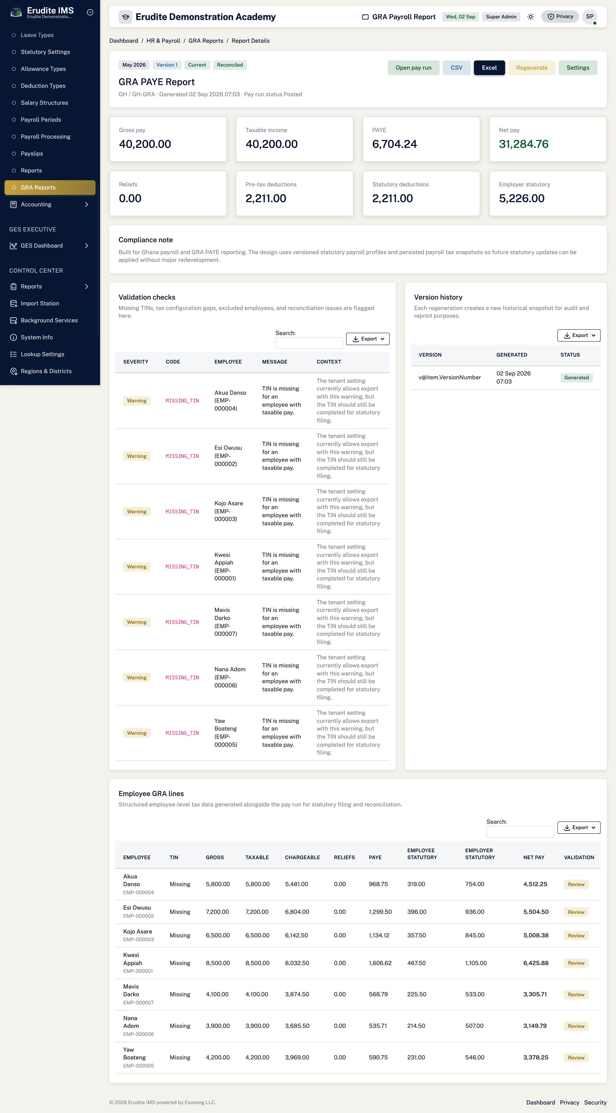Click Review badge for Esi Owusu row

pos(576,912)
